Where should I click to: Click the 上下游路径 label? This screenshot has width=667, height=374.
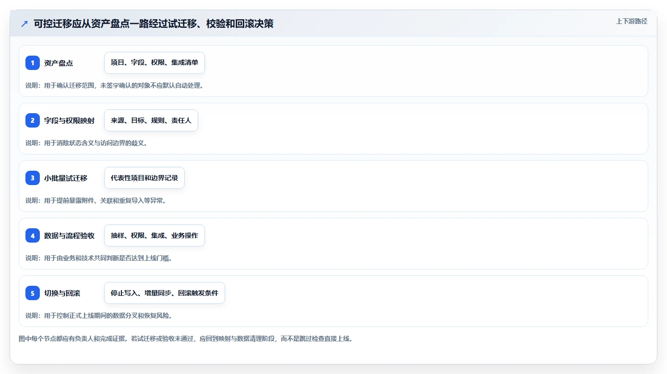[631, 21]
